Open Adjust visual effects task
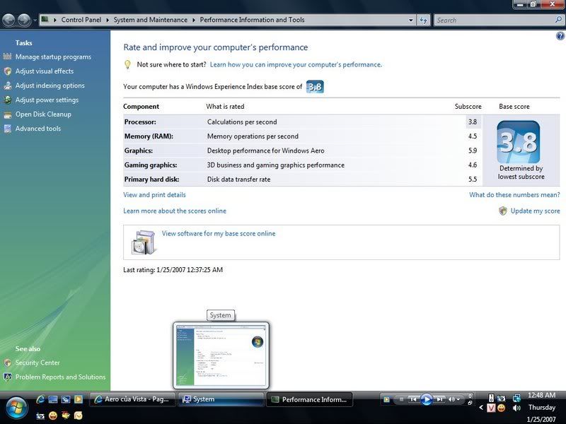566x424 pixels. (x=45, y=71)
